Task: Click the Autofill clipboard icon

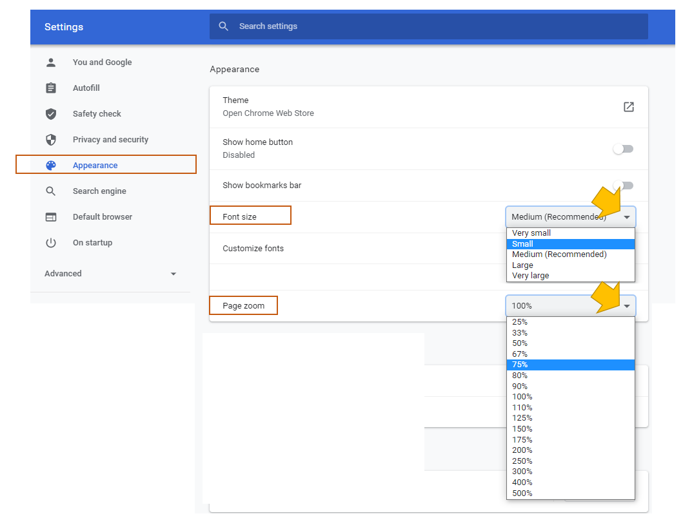Action: coord(51,88)
